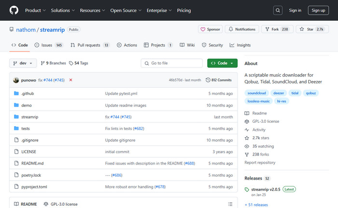Open the .gitignore file
This screenshot has height=208, width=338.
coord(30,140)
